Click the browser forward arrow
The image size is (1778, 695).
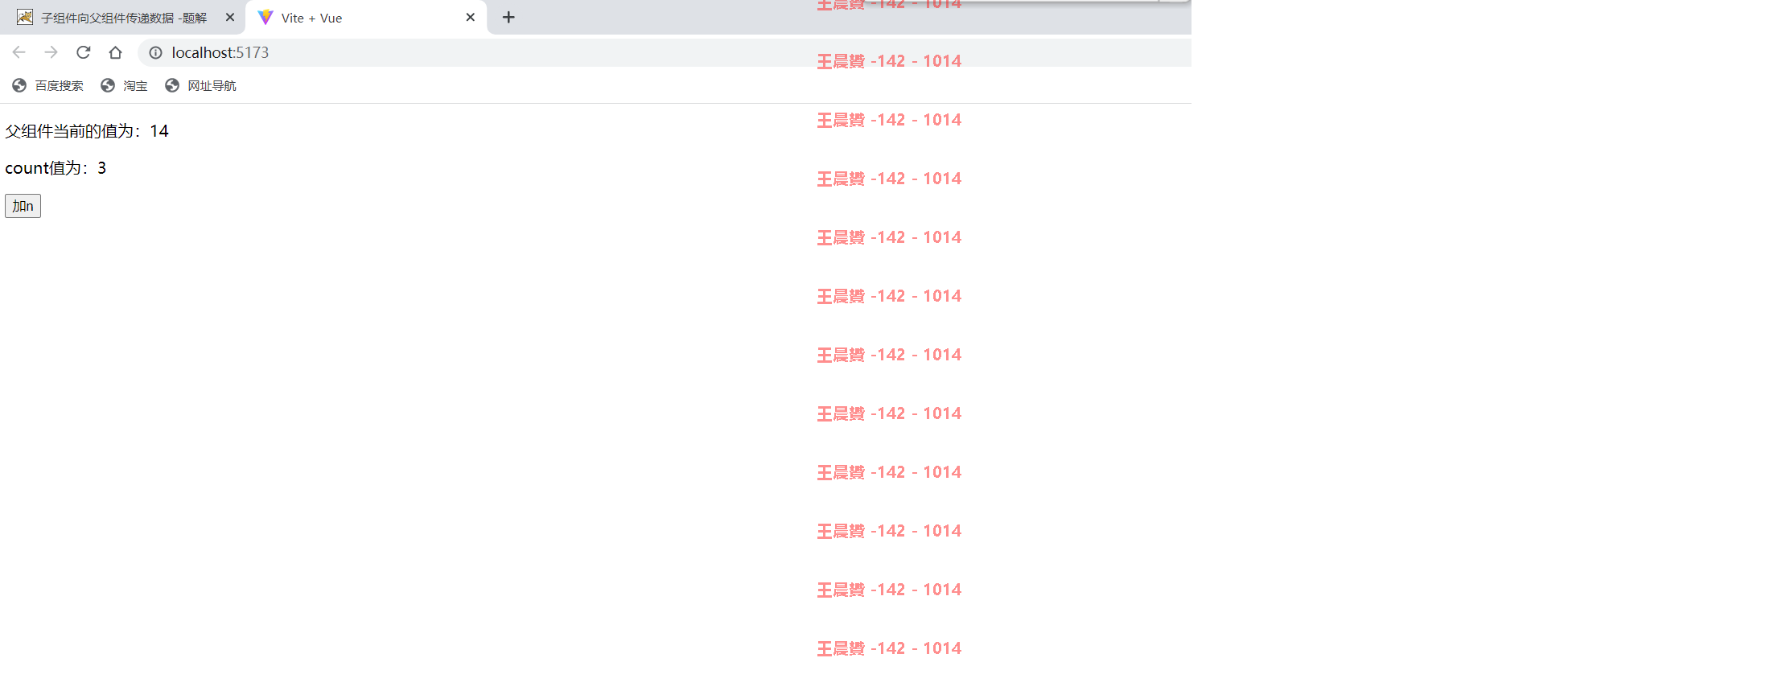pyautogui.click(x=51, y=52)
